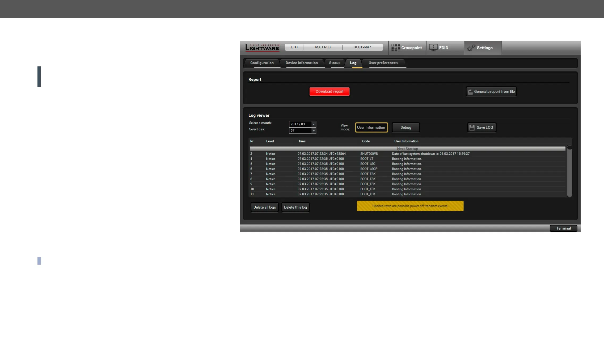Image resolution: width=604 pixels, height=339 pixels.
Task: Click the Generate report from file icon
Action: (x=470, y=92)
